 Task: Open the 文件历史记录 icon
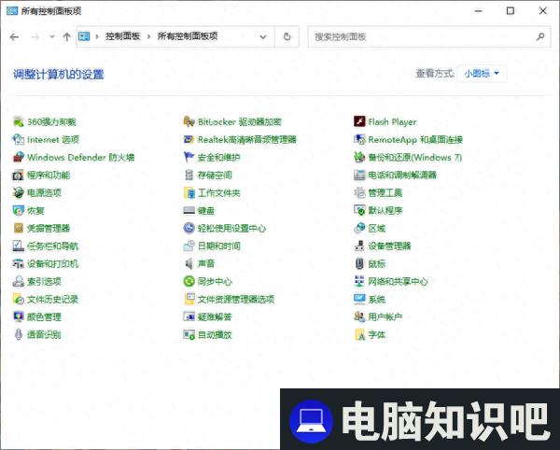point(19,299)
